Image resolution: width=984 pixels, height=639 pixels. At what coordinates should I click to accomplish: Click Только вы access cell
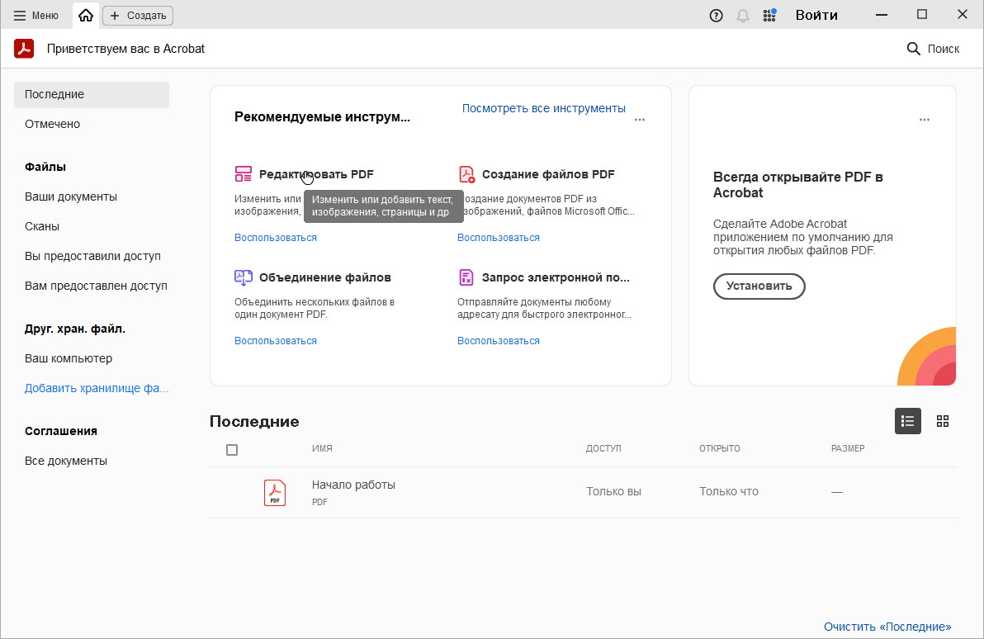613,491
